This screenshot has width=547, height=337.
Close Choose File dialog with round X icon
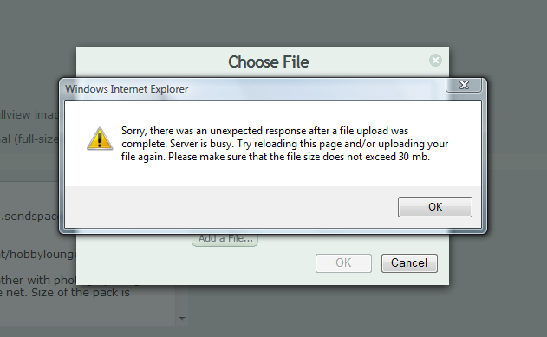point(435,61)
